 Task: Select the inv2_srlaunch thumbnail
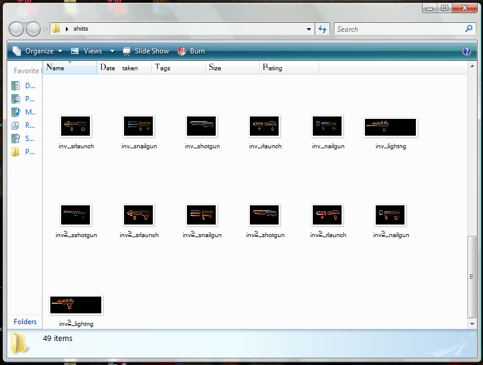pos(138,216)
